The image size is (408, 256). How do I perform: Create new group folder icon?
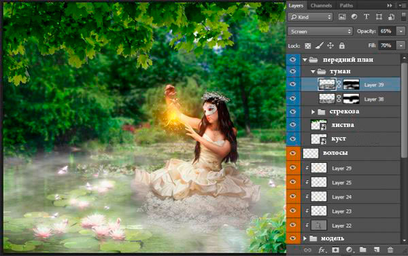click(362, 250)
